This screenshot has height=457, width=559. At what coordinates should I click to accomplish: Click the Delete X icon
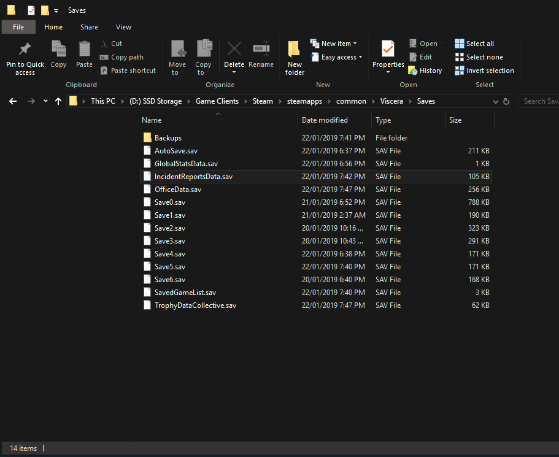(x=234, y=49)
